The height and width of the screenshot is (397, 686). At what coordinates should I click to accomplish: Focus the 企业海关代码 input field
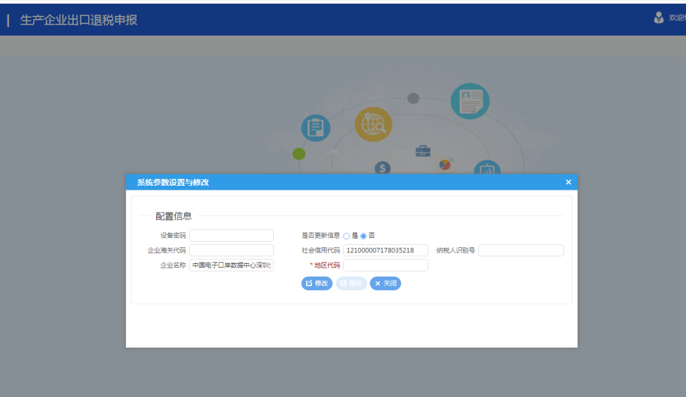point(231,251)
